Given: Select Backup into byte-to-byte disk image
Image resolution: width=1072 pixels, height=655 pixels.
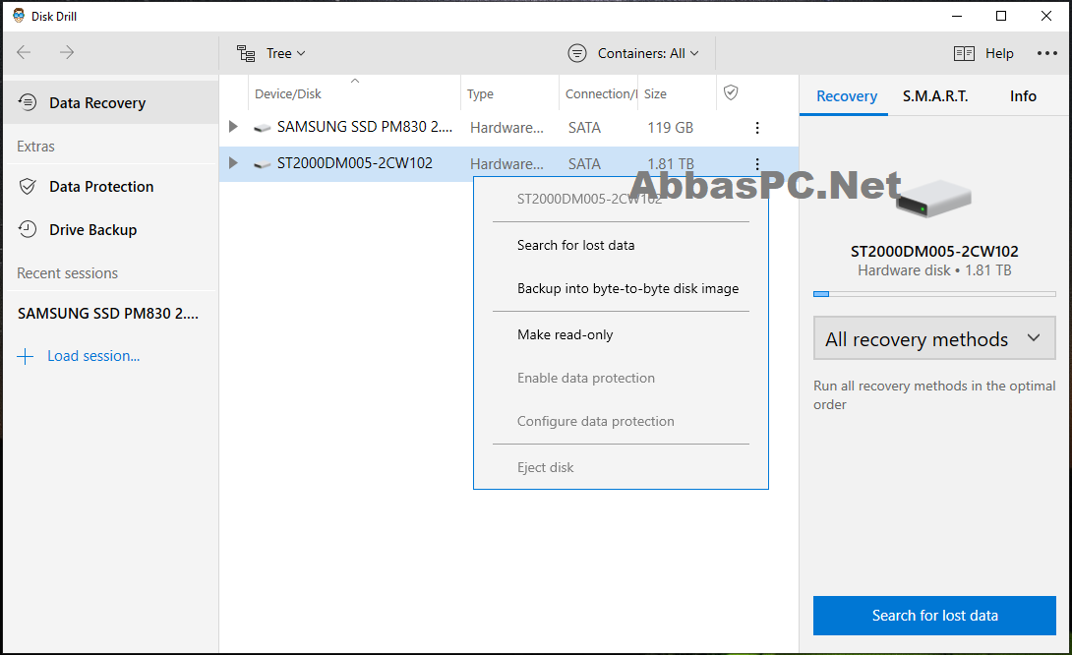Looking at the screenshot, I should [627, 289].
